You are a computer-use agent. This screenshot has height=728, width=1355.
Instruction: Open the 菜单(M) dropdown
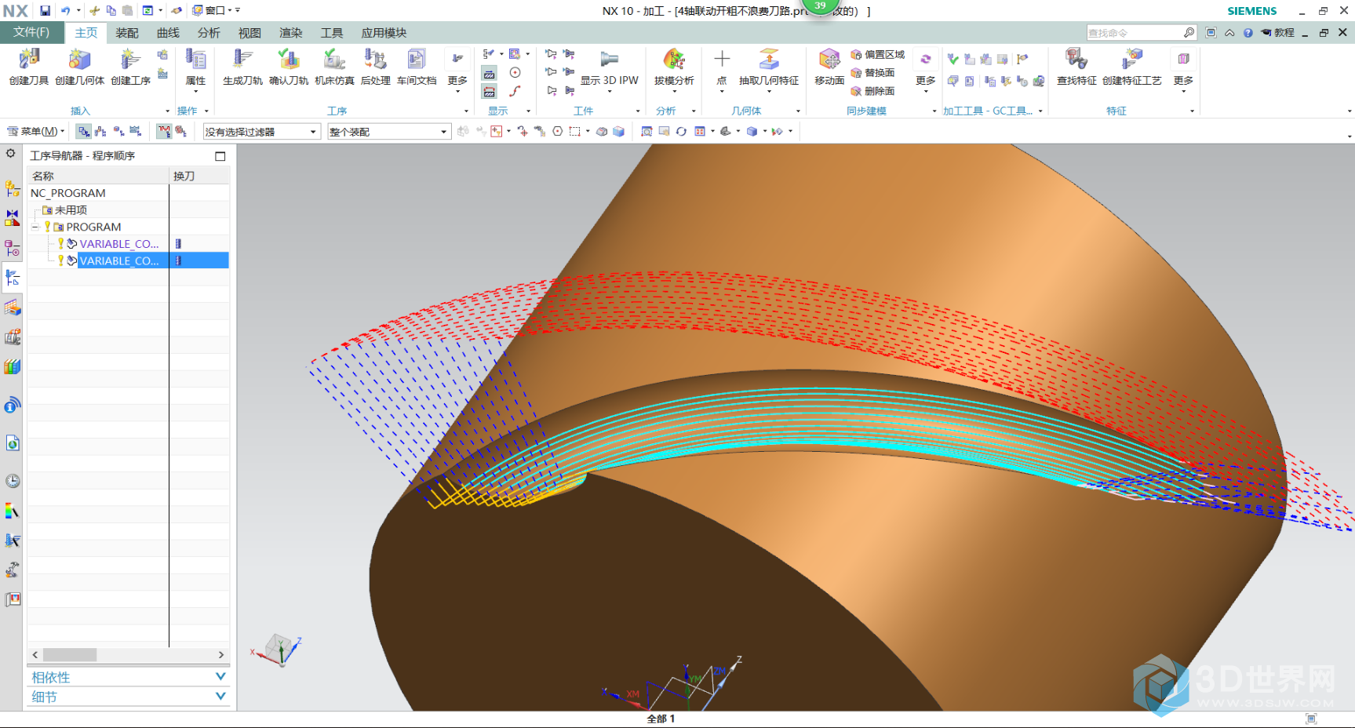(36, 131)
